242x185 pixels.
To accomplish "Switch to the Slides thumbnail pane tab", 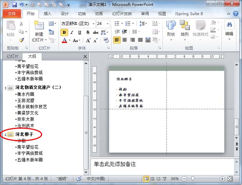I will [x=12, y=56].
